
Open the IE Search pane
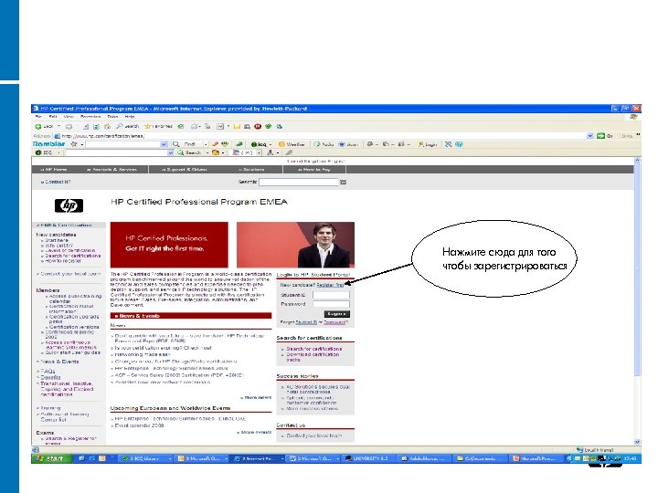coord(127,126)
